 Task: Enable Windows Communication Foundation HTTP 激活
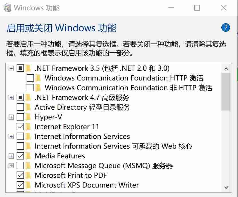pos(30,78)
